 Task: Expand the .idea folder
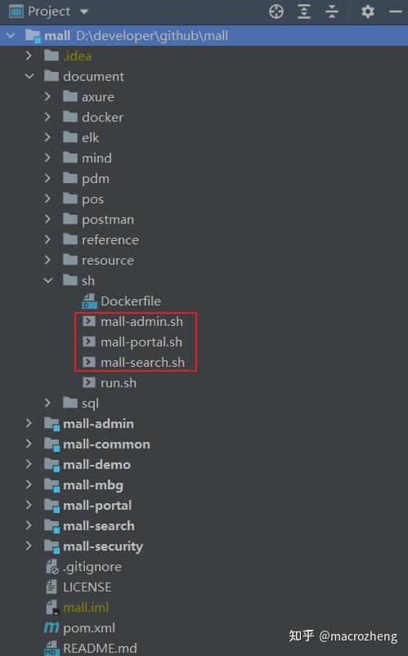tap(29, 56)
